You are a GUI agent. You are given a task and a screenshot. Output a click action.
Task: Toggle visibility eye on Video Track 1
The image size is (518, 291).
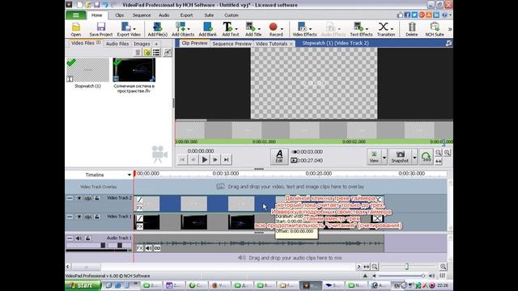pos(79,217)
